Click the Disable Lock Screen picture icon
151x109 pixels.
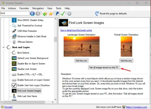click(14, 69)
